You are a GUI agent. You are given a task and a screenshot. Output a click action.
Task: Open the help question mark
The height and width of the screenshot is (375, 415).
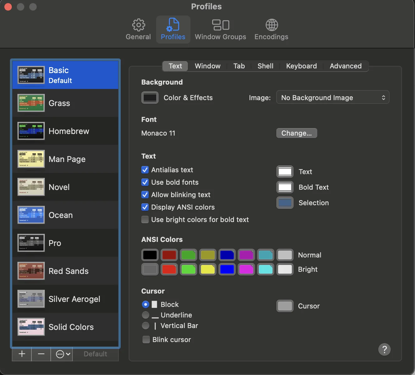(x=384, y=350)
